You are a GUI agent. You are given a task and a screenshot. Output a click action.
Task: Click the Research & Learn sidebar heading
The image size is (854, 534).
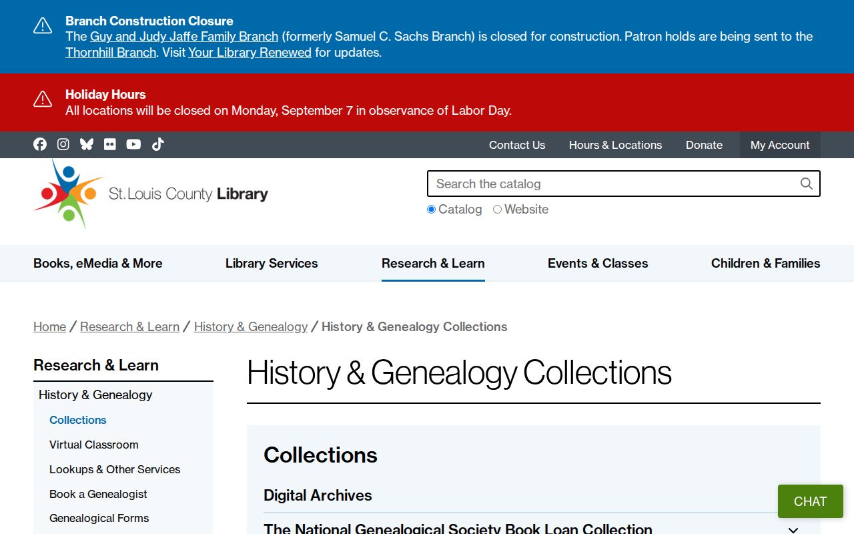click(96, 365)
